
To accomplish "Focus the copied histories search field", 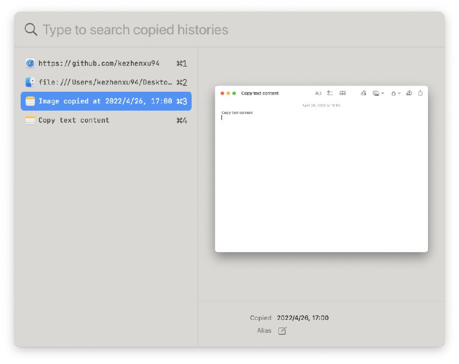I will coord(229,30).
